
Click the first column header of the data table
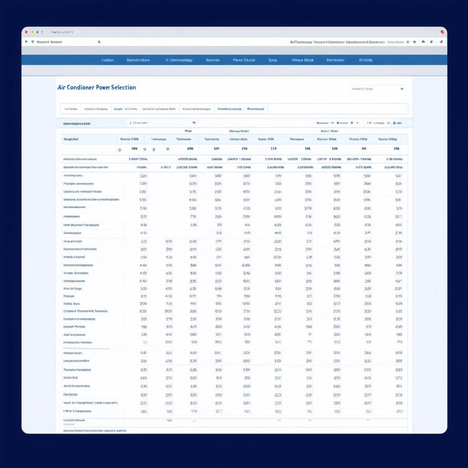(71, 139)
